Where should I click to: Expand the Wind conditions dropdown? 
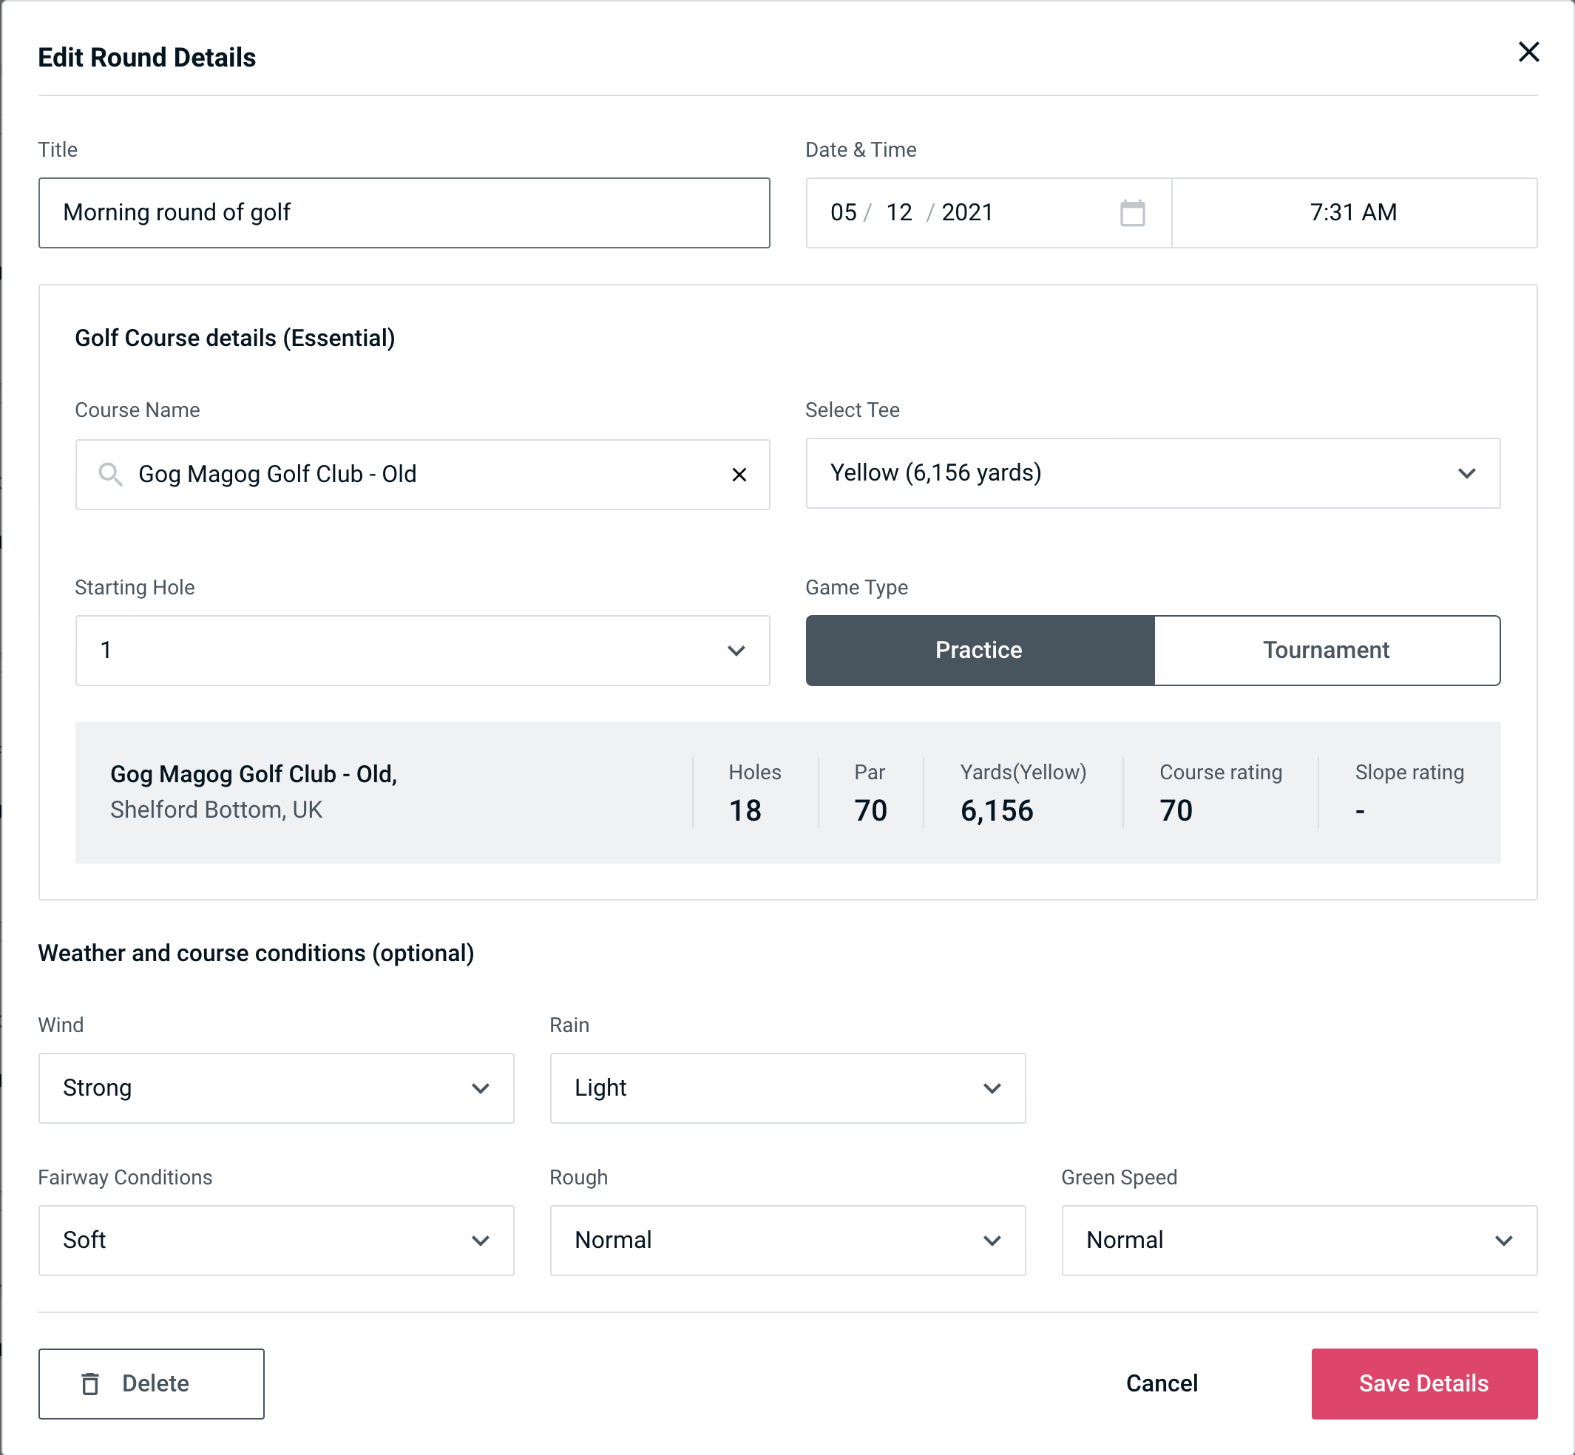point(481,1088)
